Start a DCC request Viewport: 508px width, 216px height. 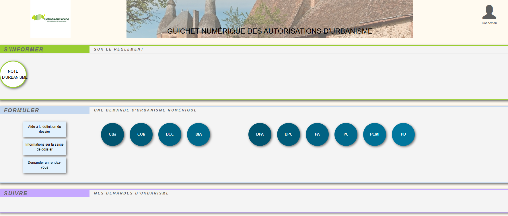coord(170,134)
